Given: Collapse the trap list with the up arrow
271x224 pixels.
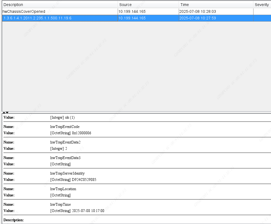Looking at the screenshot, I should [x=4, y=112].
